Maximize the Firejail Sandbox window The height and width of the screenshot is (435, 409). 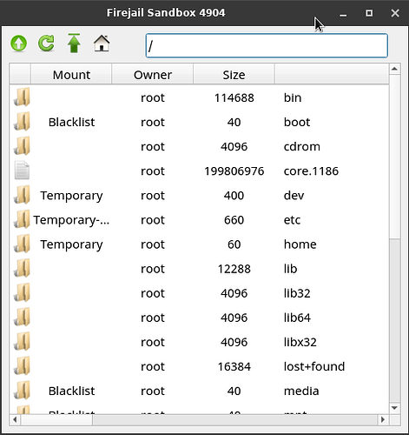[369, 13]
